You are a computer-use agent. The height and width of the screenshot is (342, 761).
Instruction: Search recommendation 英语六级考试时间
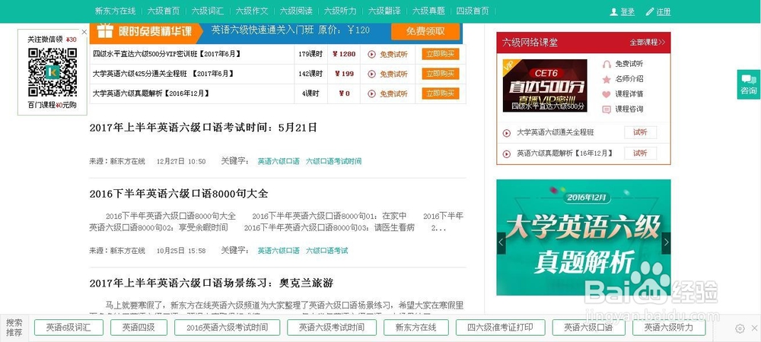click(332, 328)
